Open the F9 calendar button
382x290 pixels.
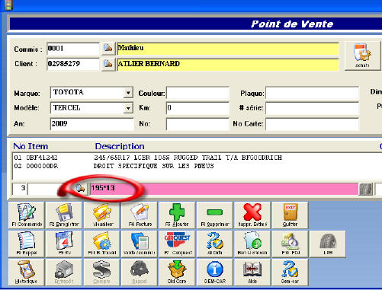64,244
